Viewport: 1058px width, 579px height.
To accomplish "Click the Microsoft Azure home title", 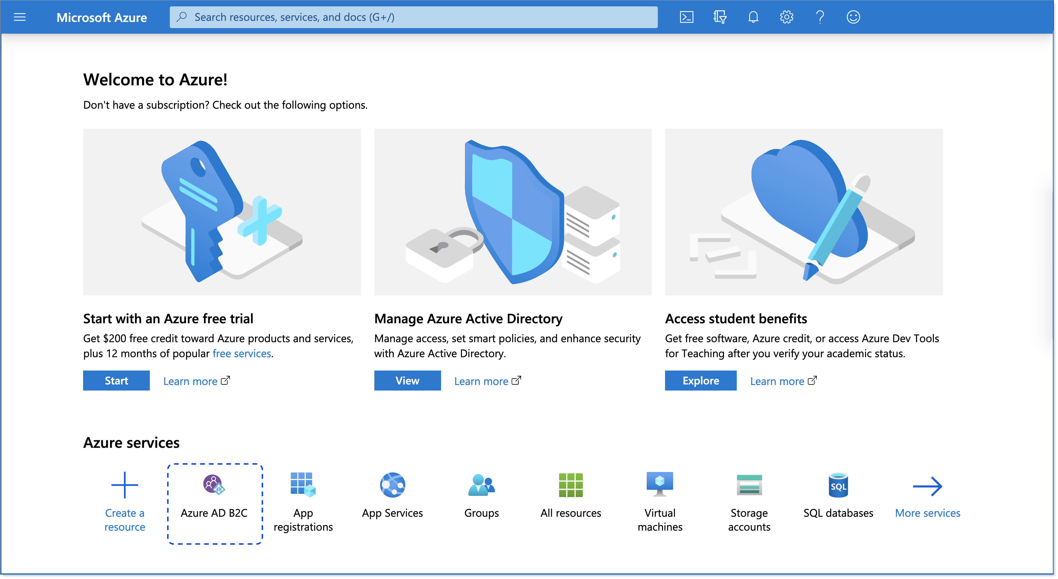I will 101,18.
